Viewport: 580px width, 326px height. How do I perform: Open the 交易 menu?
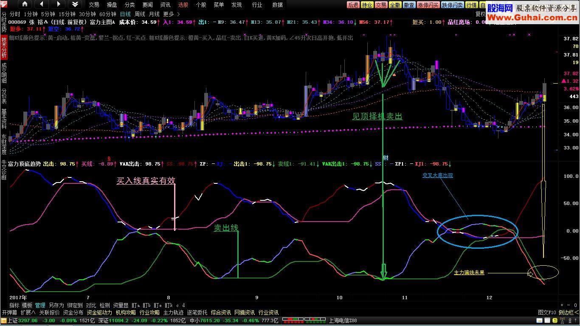pyautogui.click(x=94, y=5)
